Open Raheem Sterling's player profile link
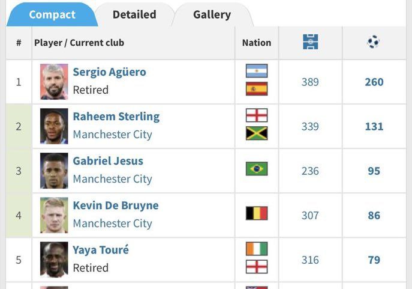Screen dimensions: 412x289 [116, 117]
